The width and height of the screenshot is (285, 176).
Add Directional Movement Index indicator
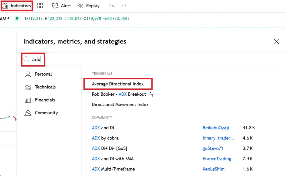120,105
